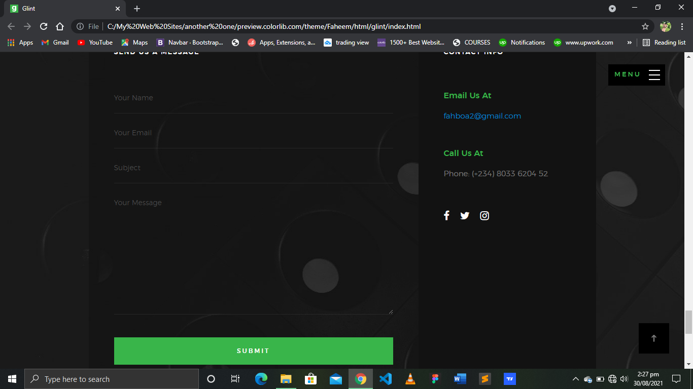Open Sublime Text from taskbar
The height and width of the screenshot is (389, 693).
(x=485, y=379)
